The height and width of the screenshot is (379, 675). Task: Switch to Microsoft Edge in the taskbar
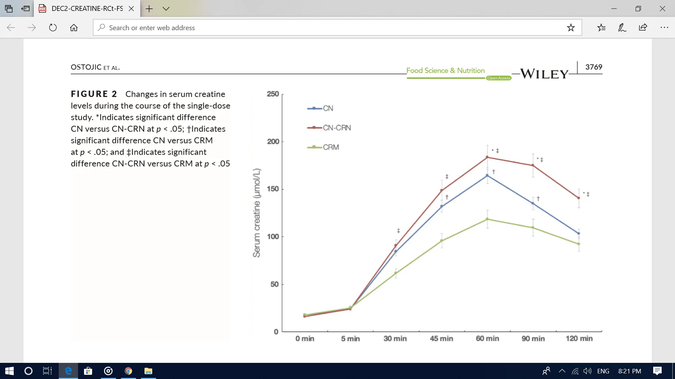pyautogui.click(x=68, y=371)
